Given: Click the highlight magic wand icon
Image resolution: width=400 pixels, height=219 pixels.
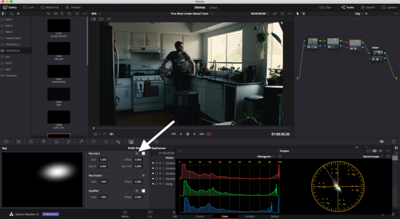Looking at the screenshot, I should click(x=109, y=19).
